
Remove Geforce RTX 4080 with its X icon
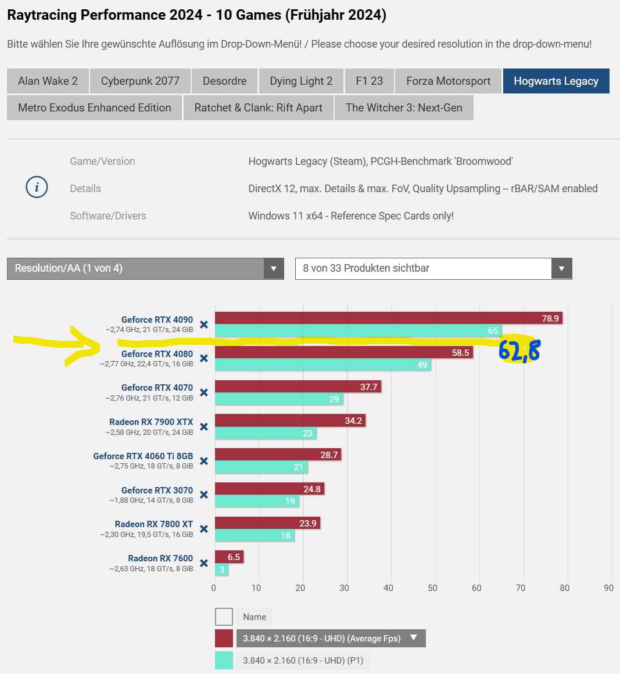tap(204, 359)
